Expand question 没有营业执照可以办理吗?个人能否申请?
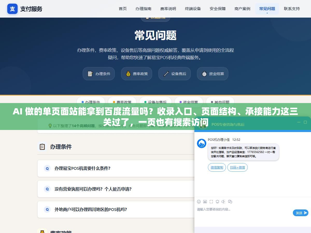This screenshot has width=311, height=233. [x=116, y=189]
